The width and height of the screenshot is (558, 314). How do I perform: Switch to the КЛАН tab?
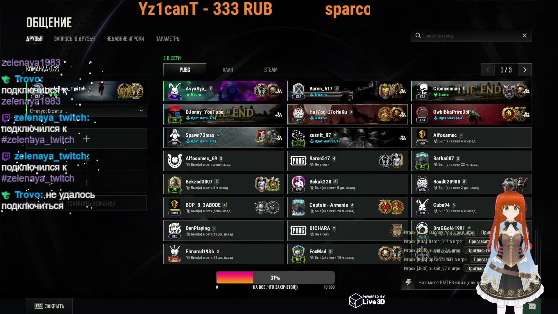pyautogui.click(x=228, y=70)
